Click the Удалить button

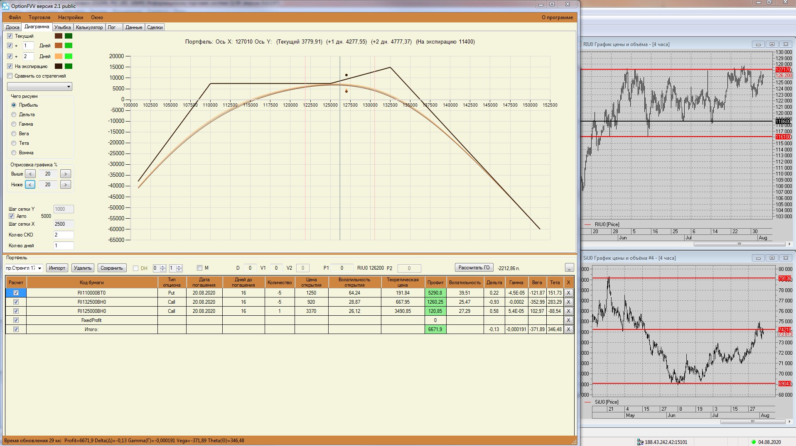point(83,268)
